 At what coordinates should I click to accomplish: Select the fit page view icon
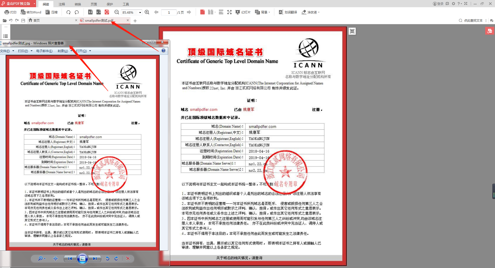[x=107, y=12]
